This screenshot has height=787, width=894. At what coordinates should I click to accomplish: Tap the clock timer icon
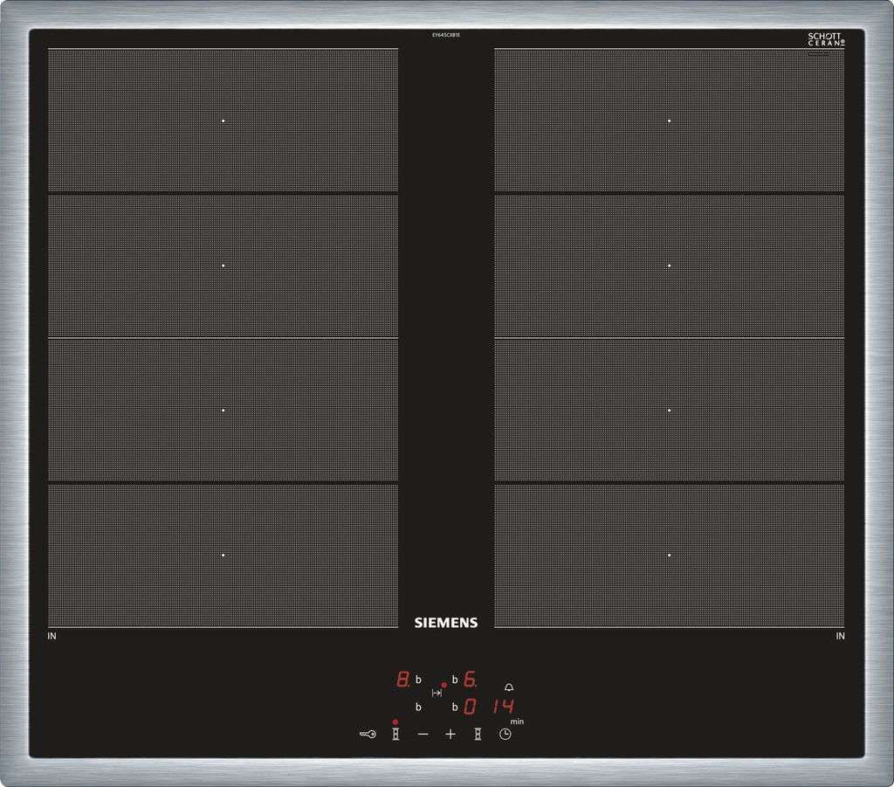pos(505,735)
